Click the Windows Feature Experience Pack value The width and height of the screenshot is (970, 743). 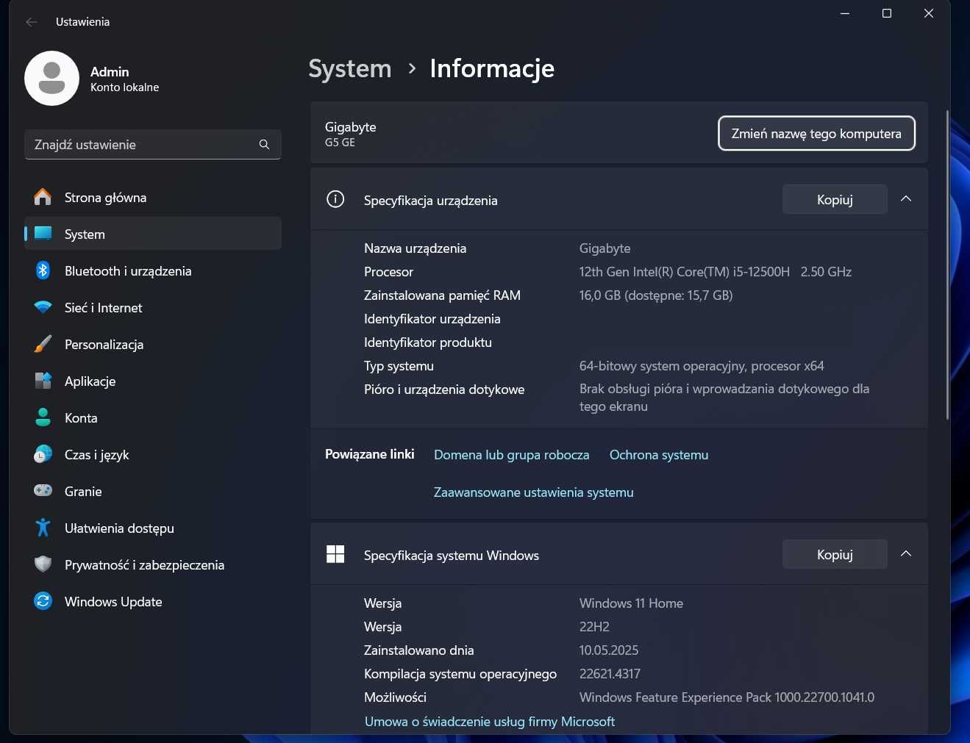(x=727, y=697)
